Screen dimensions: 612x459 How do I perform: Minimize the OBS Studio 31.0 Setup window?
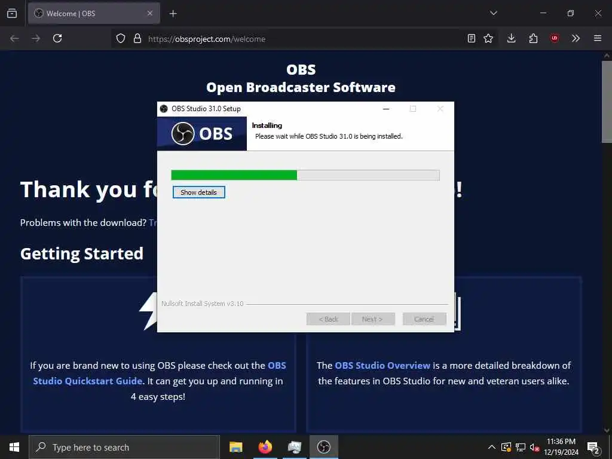386,109
